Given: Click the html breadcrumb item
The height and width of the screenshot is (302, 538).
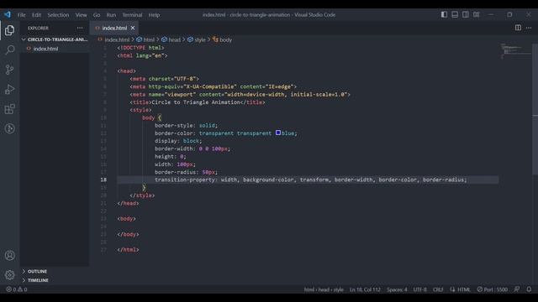Looking at the screenshot, I should click(145, 39).
